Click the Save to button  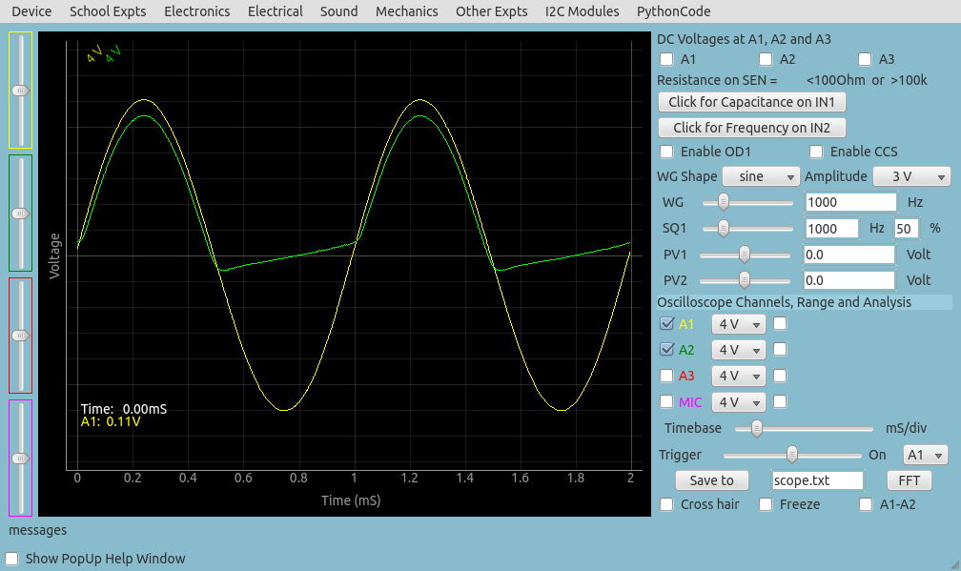tap(711, 480)
